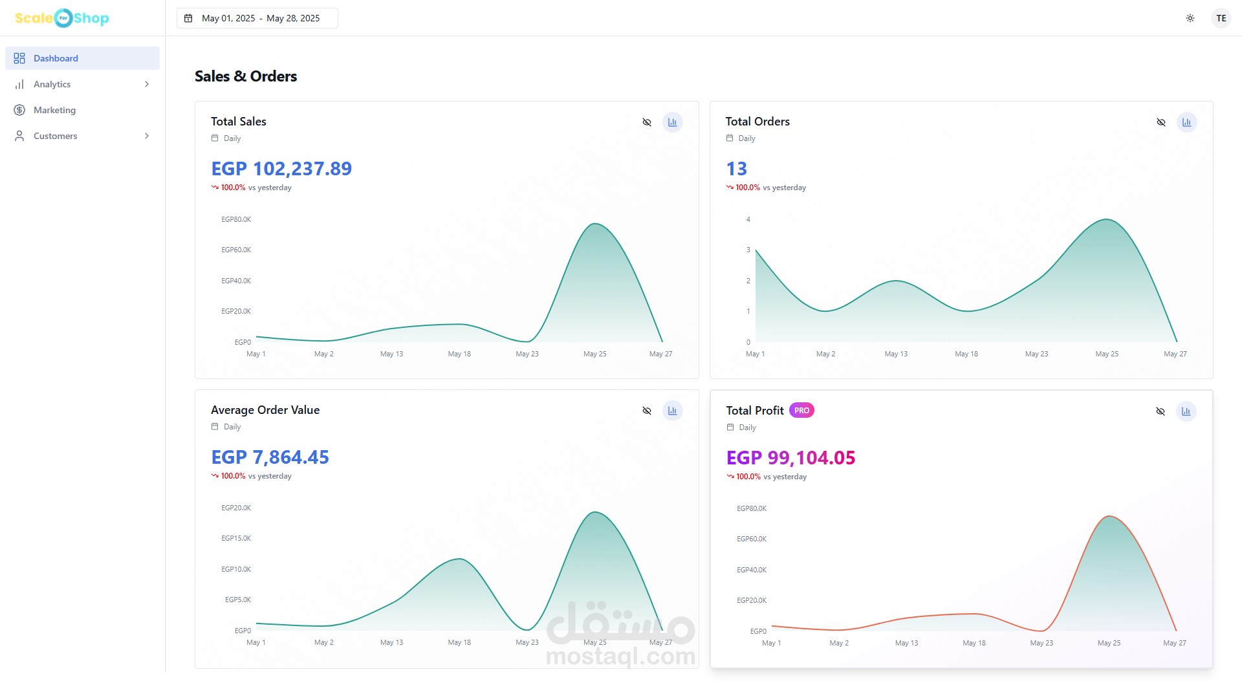
Task: Click the EGP 102,237.89 total sales figure
Action: pyautogui.click(x=281, y=169)
